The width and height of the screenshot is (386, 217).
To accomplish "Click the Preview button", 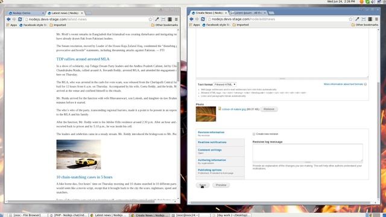I will [x=221, y=185].
